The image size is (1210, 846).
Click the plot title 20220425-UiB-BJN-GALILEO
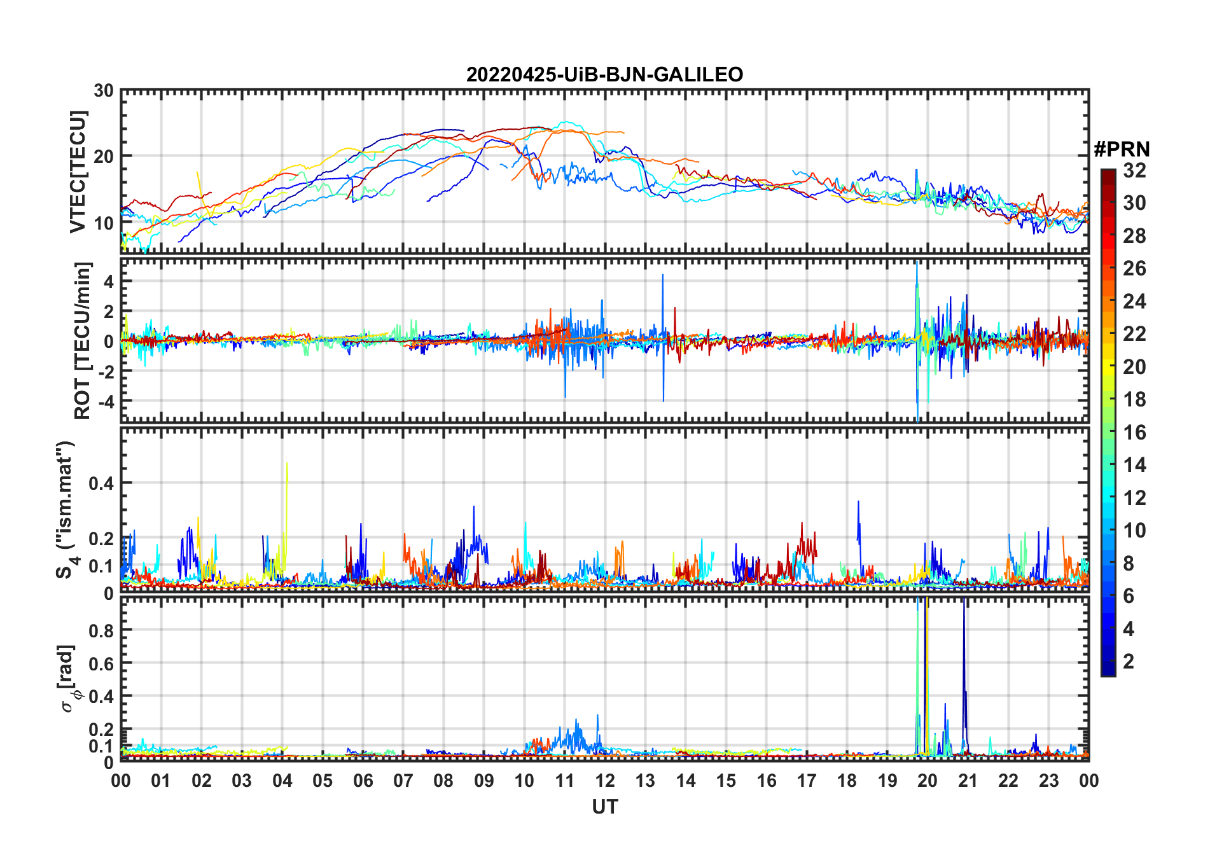click(x=604, y=75)
